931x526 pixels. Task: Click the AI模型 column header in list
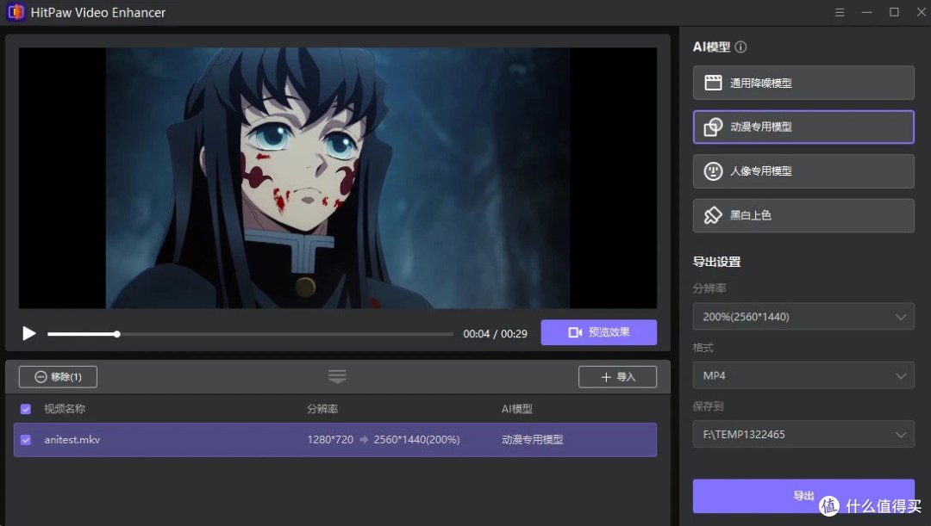coord(517,409)
